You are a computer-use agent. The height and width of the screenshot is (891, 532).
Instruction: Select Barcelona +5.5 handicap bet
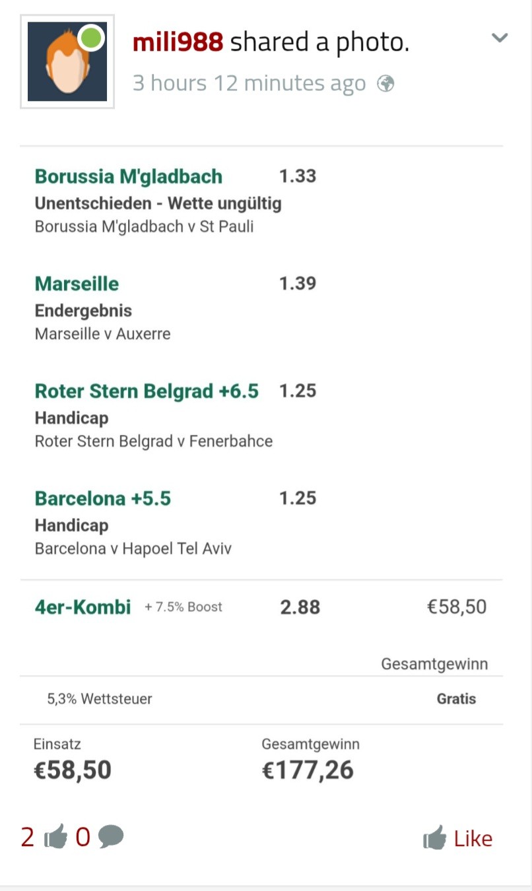103,499
